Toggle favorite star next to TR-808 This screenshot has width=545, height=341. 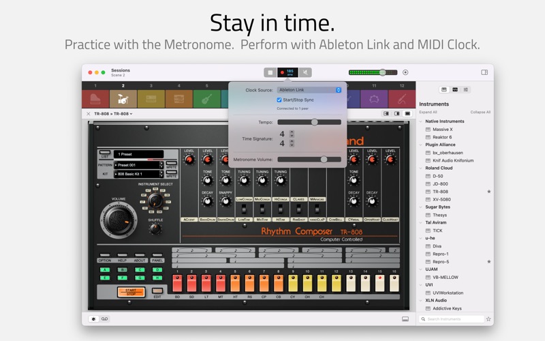point(488,192)
